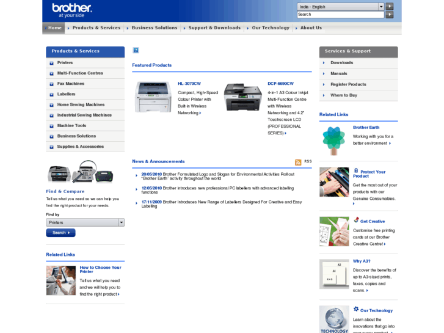The width and height of the screenshot is (444, 333).
Task: Open the Register Products link
Action: click(x=348, y=84)
